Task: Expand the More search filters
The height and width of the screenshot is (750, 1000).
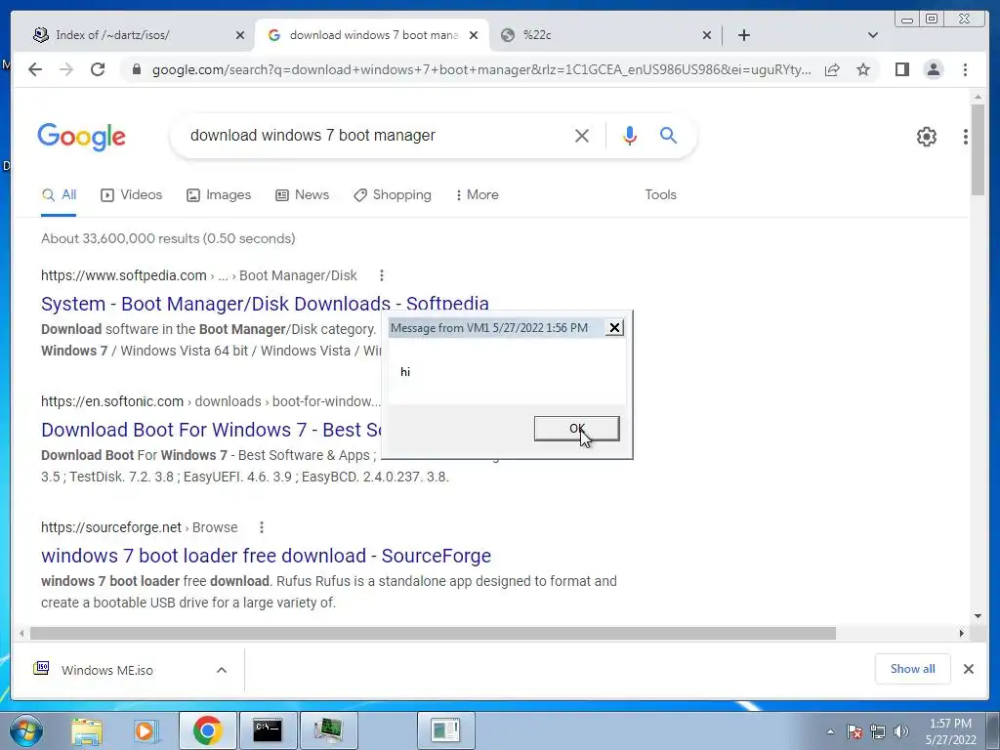Action: pos(477,194)
